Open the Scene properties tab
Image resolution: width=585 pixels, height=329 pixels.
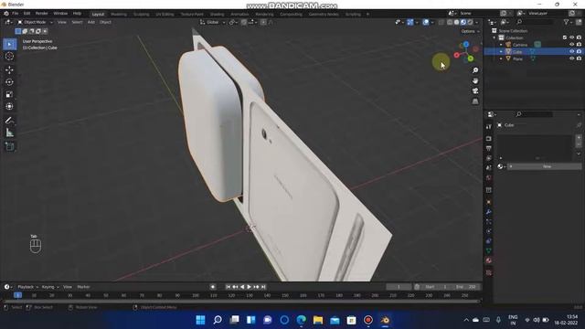[489, 168]
